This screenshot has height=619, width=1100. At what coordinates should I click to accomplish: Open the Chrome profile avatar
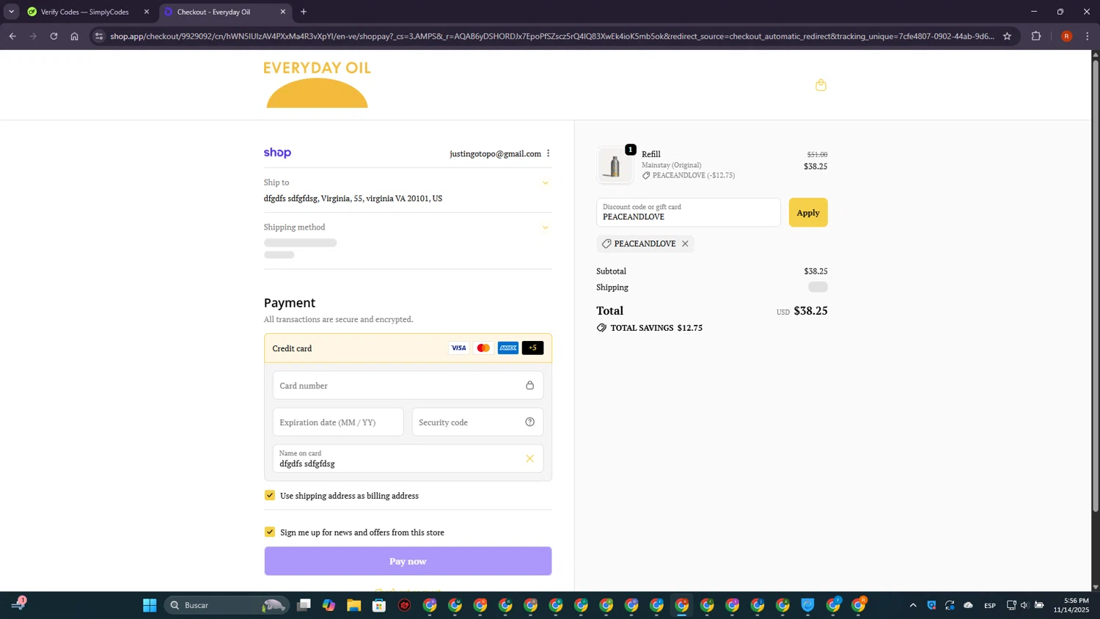[x=1066, y=36]
